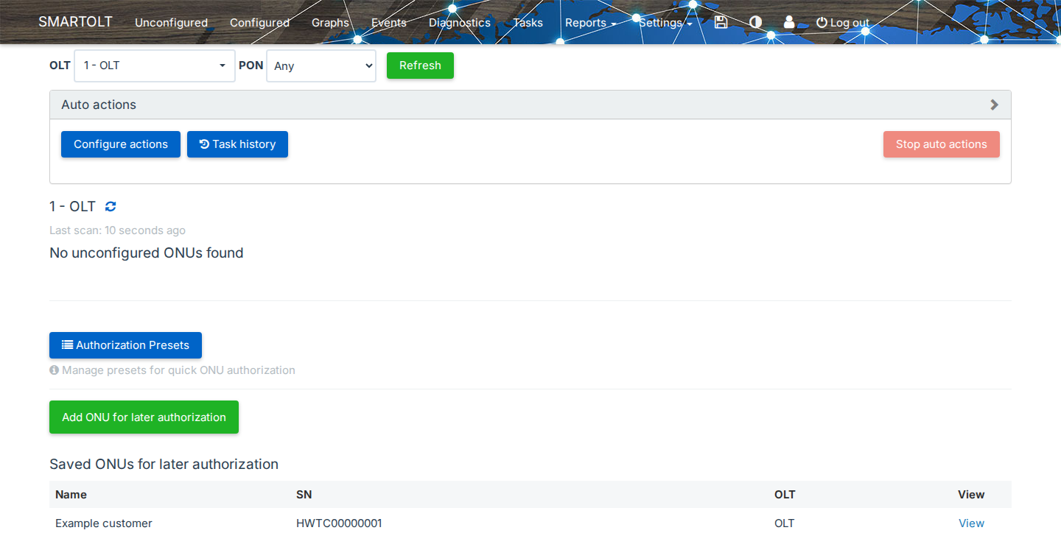Open Task history

coord(237,144)
